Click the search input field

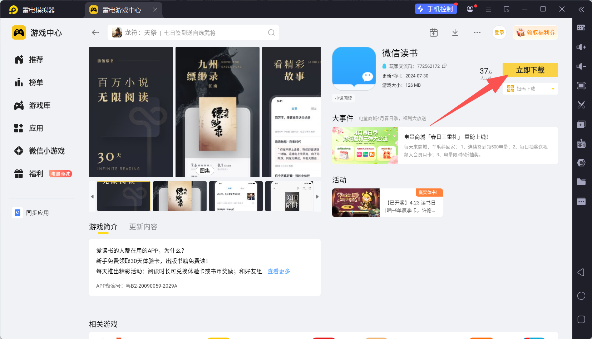(x=193, y=32)
